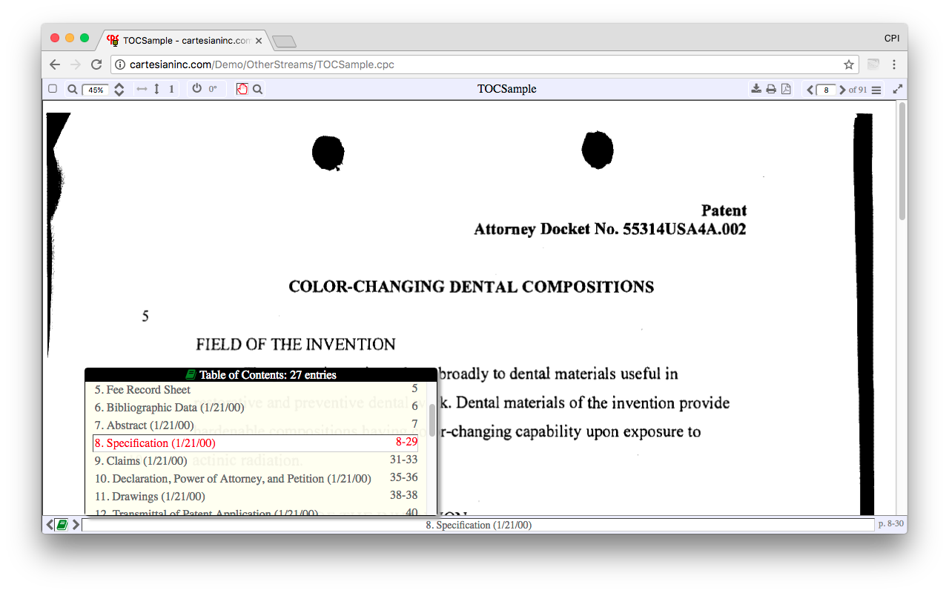This screenshot has width=949, height=593.
Task: Click the address bar URL
Action: tap(262, 64)
